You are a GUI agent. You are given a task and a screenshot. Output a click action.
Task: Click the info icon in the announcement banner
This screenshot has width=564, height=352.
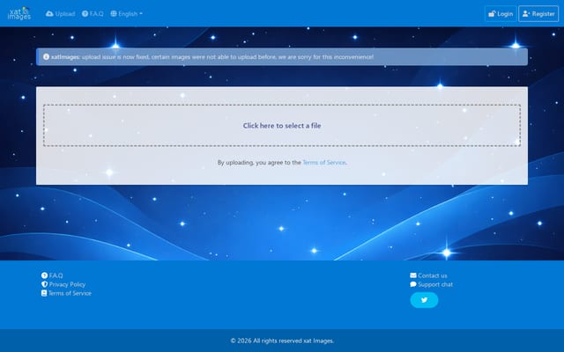[x=46, y=56]
